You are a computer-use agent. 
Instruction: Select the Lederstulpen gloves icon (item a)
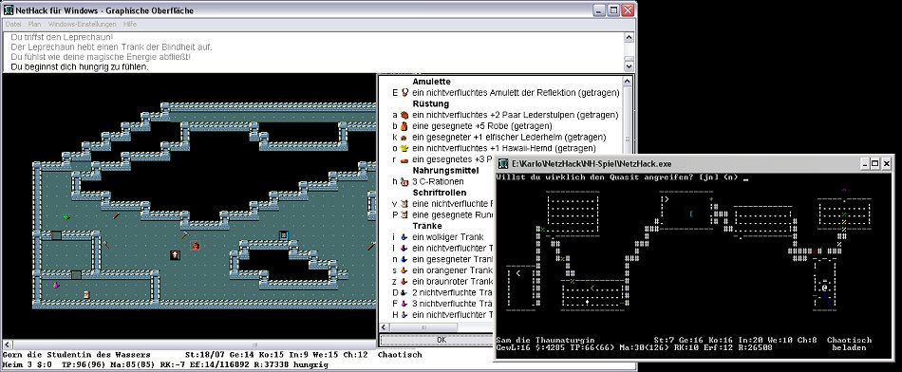pyautogui.click(x=404, y=115)
